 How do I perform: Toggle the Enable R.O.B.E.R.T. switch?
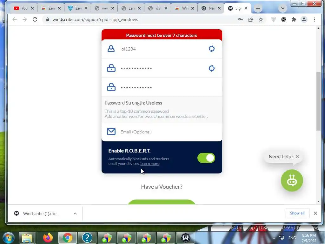click(206, 158)
